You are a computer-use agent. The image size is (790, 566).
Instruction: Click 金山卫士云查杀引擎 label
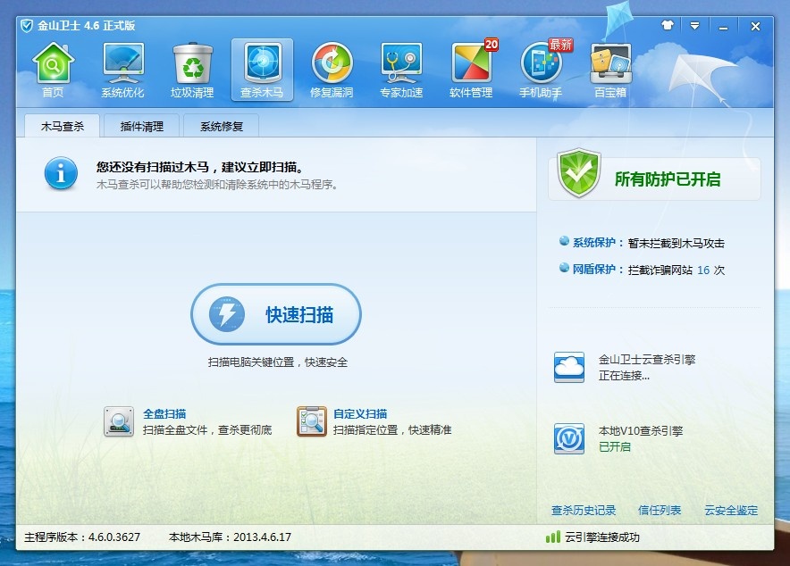(647, 359)
